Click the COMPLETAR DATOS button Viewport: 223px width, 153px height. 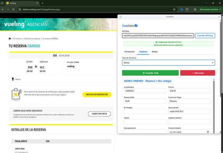(99, 114)
